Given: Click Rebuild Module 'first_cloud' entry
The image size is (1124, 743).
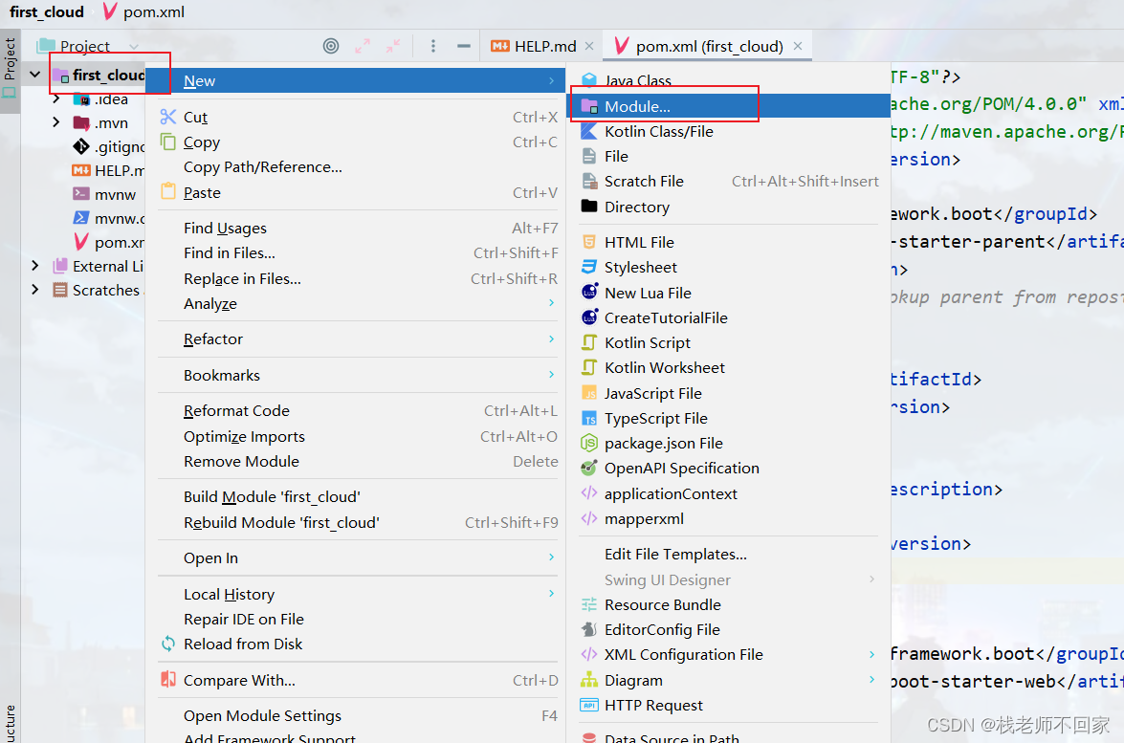Looking at the screenshot, I should (358, 522).
